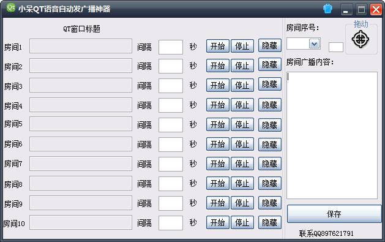Click the crosshair drag target icon
The width and height of the screenshot is (385, 242).
point(361,39)
